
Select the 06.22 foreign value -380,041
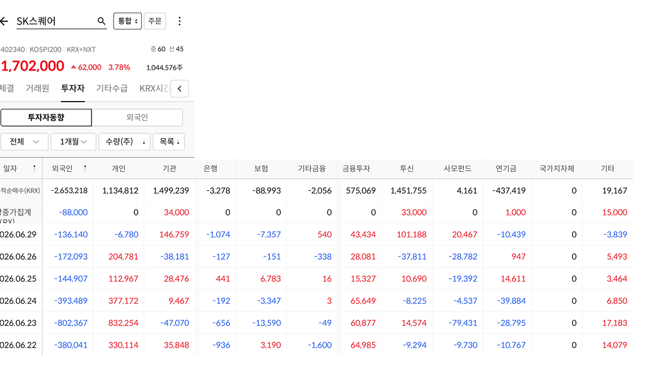[x=71, y=345]
